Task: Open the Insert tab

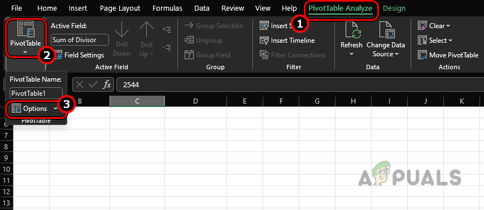Action: coord(78,8)
